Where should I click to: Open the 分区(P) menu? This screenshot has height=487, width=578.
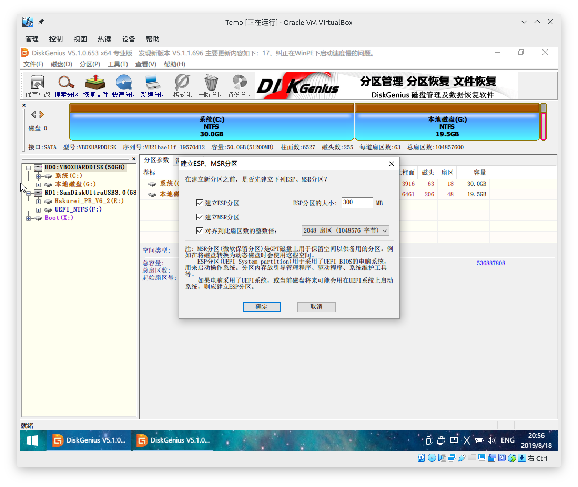[x=90, y=64]
